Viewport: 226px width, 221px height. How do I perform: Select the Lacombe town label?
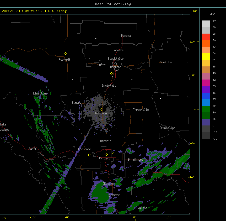pyautogui.click(x=118, y=50)
